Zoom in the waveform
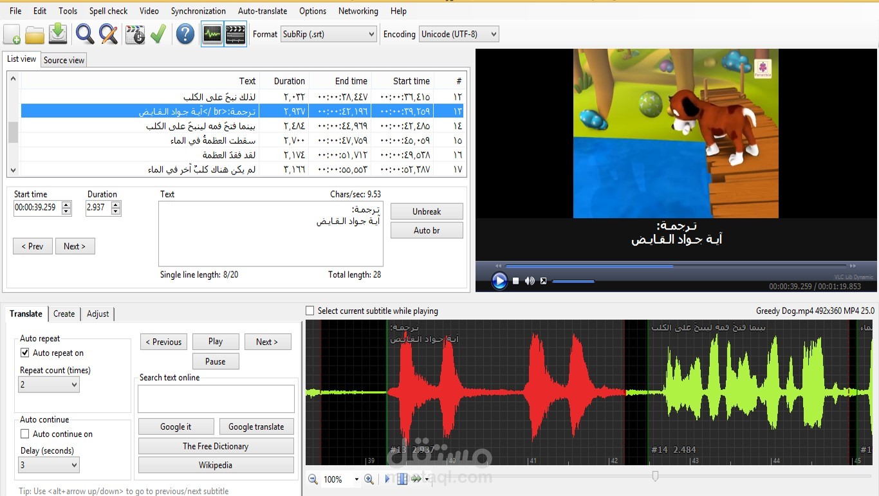This screenshot has width=879, height=496. [369, 479]
